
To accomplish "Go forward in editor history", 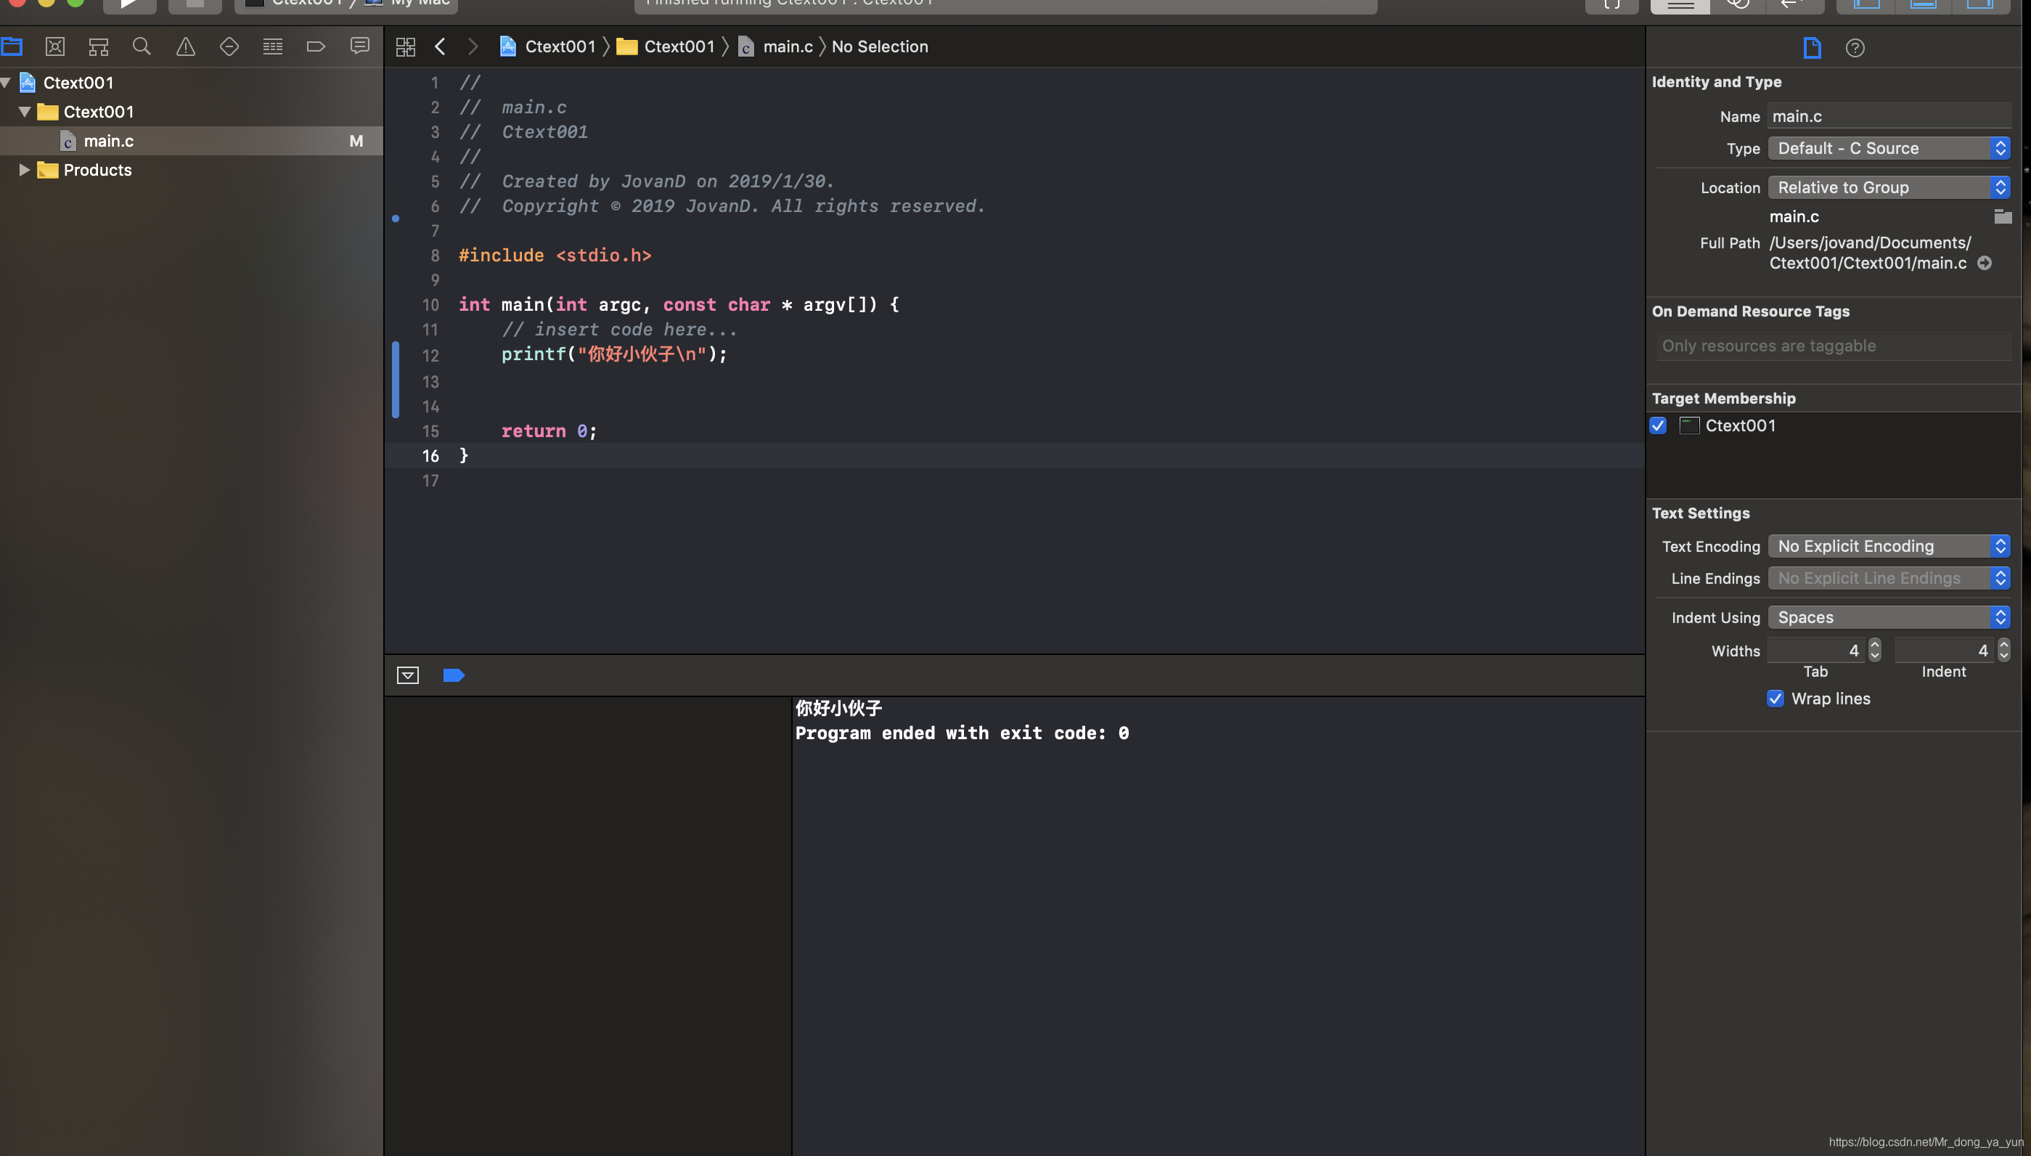I will [x=473, y=47].
